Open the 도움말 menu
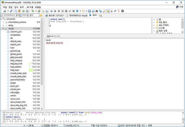185x127 pixels. coord(38,7)
